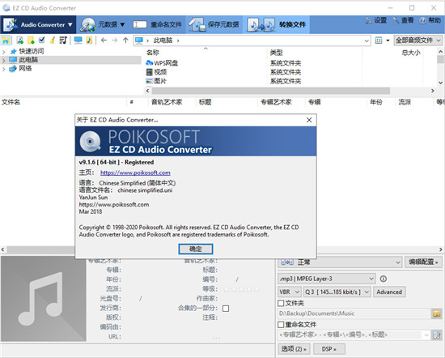Click the D:\Backup\Documents\Music path field

354,313
